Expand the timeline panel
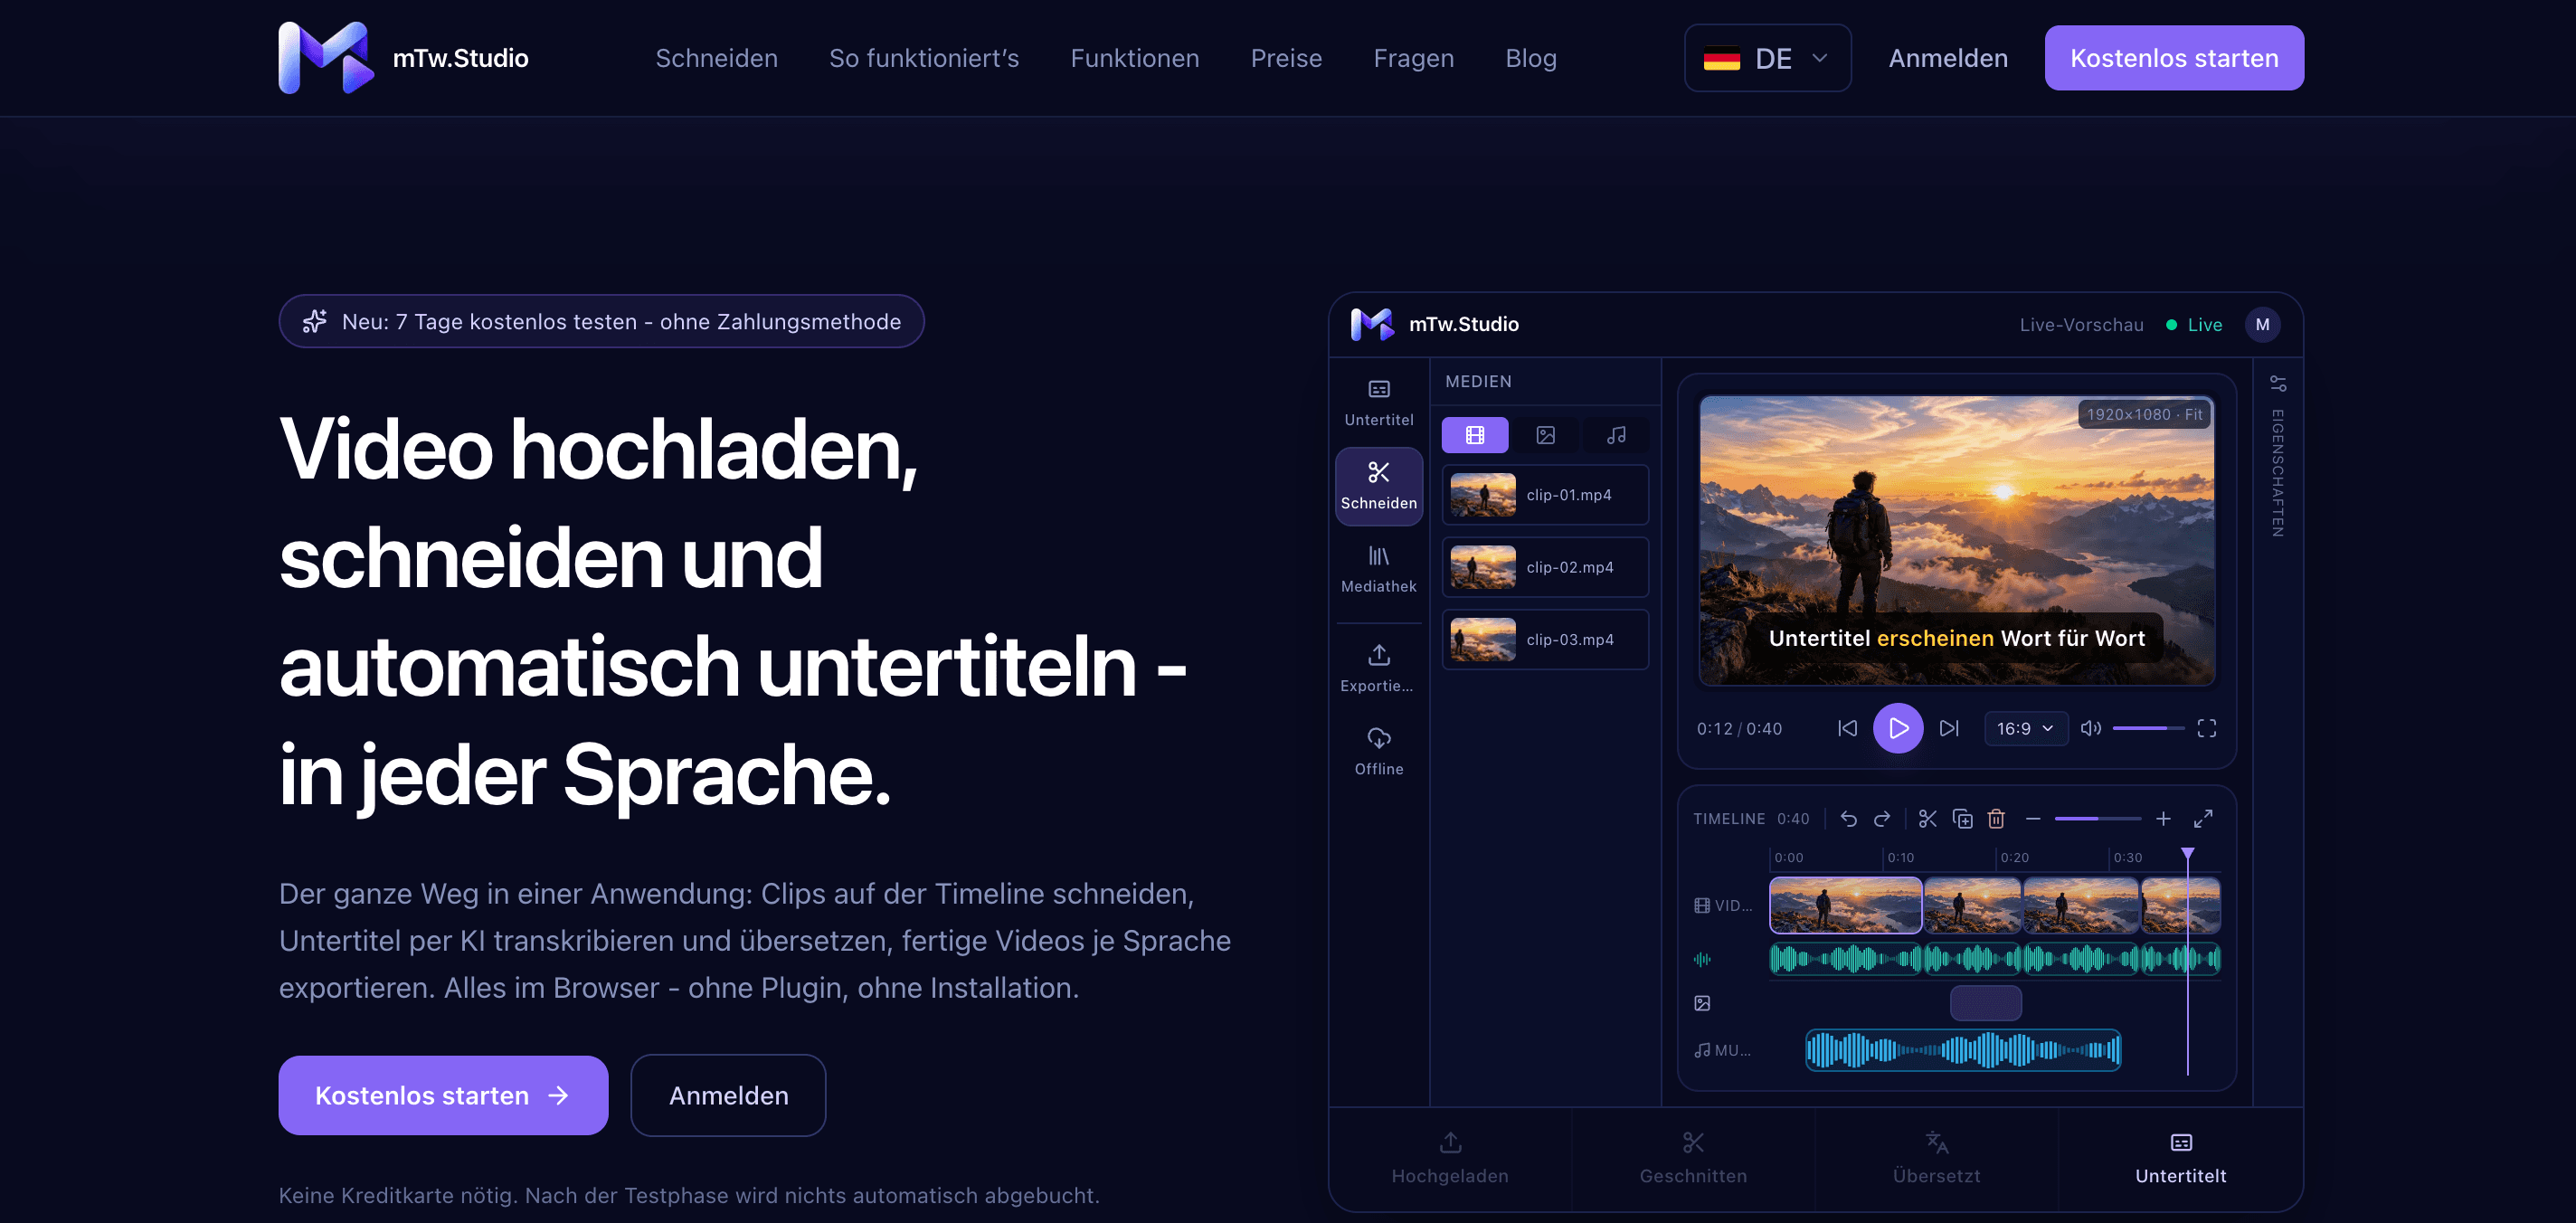 pyautogui.click(x=2202, y=819)
